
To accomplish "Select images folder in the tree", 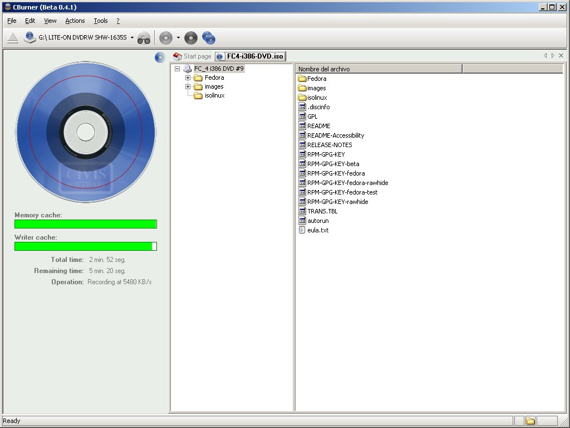I will pyautogui.click(x=214, y=86).
